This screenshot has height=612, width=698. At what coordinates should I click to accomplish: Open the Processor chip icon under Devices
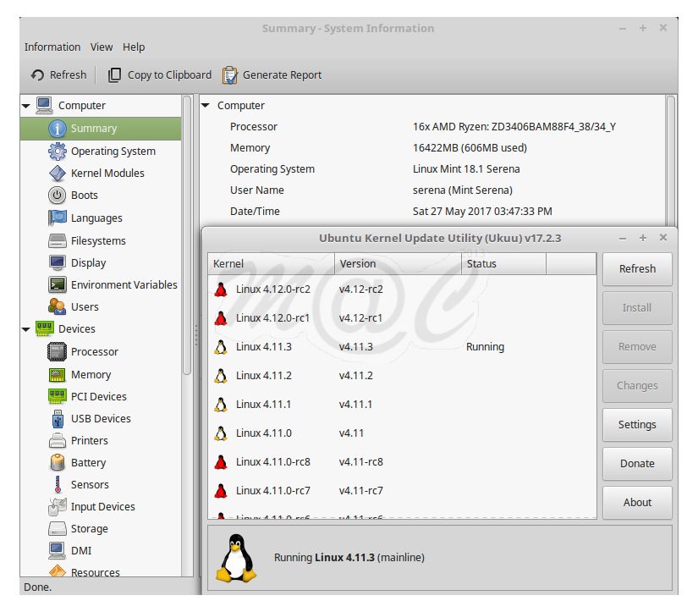57,352
